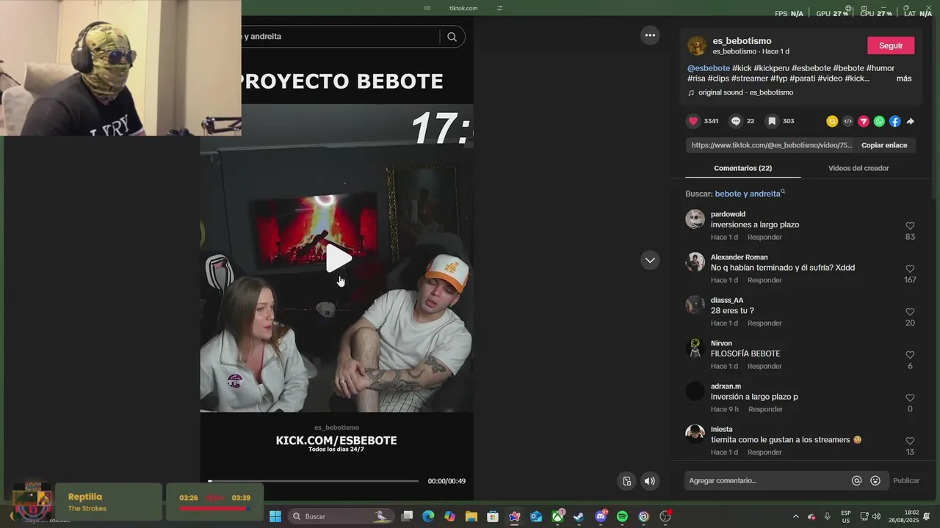The height and width of the screenshot is (528, 940).
Task: Play the paused TikTok video
Action: [339, 258]
